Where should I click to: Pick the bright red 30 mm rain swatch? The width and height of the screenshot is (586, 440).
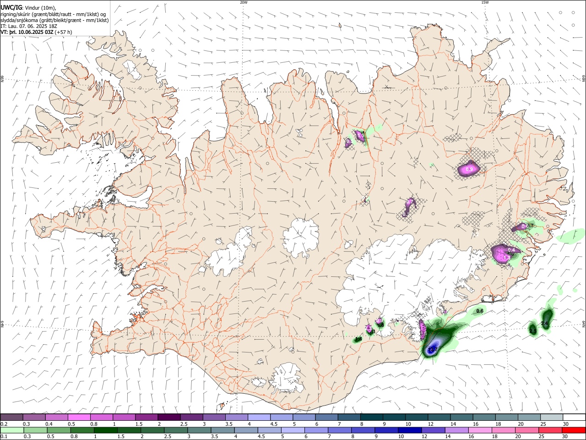click(573, 430)
